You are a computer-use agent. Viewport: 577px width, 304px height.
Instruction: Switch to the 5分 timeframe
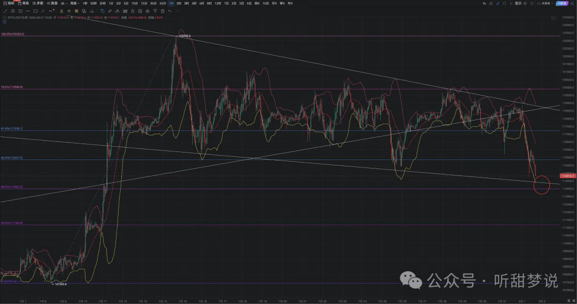[126, 3]
